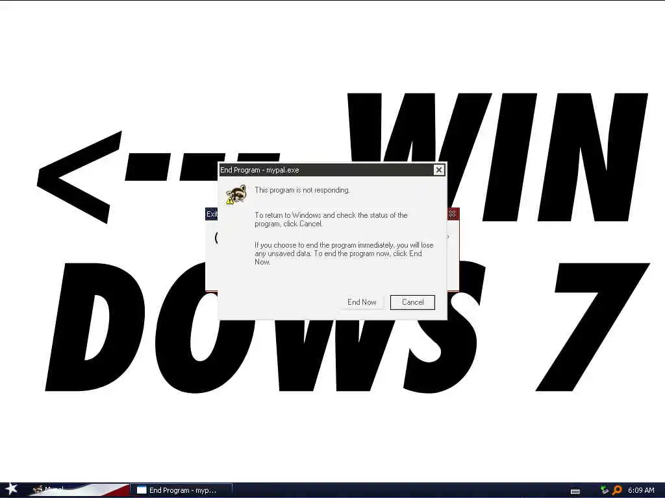Screen dimensions: 665x498
Task: Click Cancel in End Program dialog
Action: [412, 302]
